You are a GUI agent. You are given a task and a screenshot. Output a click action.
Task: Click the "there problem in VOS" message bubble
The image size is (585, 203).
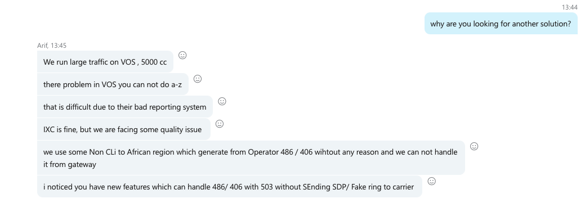click(113, 84)
